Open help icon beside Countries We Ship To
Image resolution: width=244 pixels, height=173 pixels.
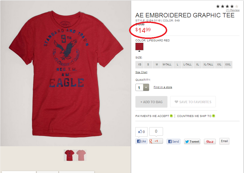click(x=214, y=116)
